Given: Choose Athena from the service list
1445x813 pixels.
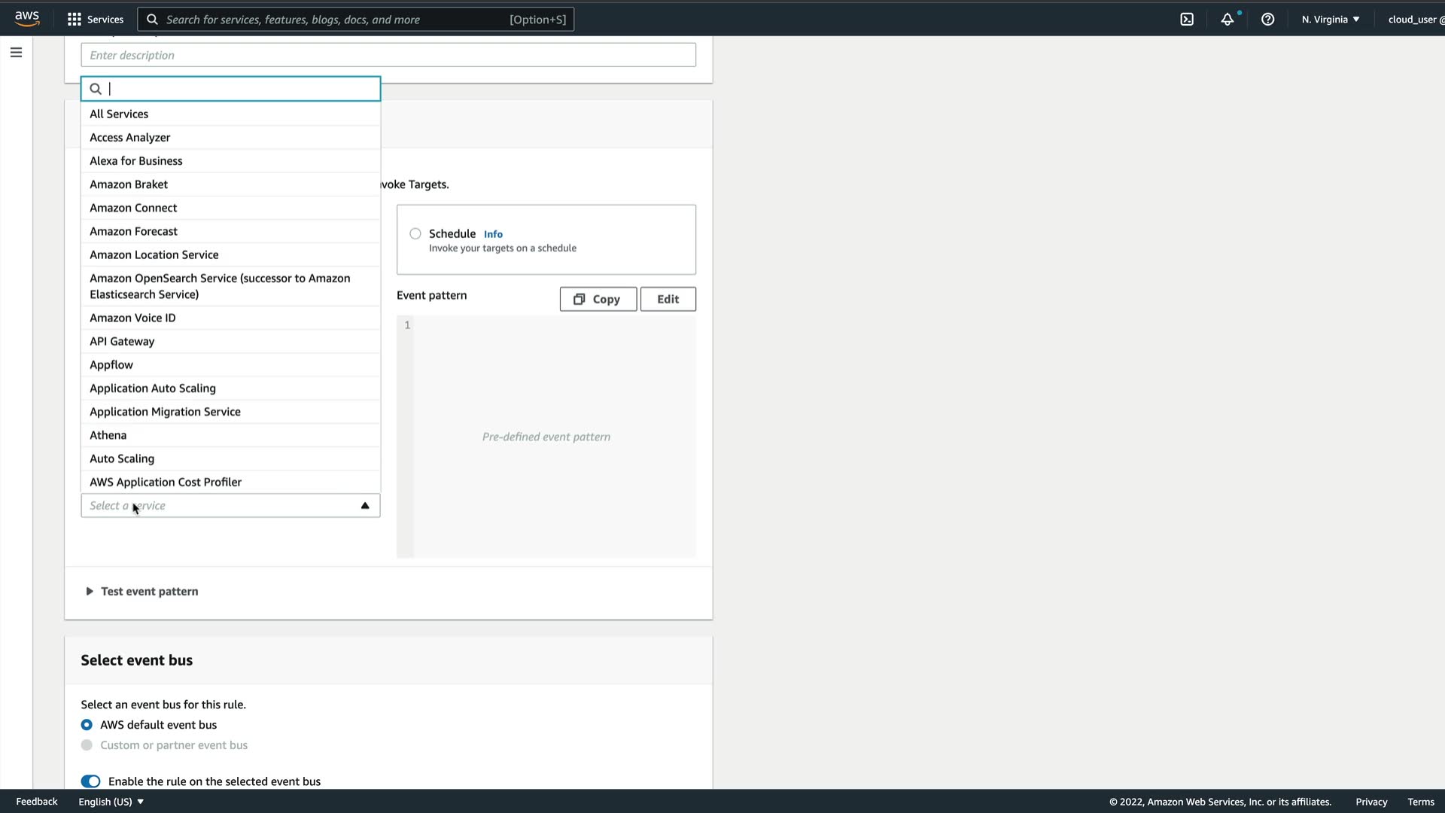Looking at the screenshot, I should click(x=108, y=435).
